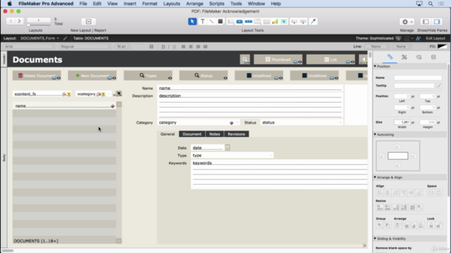Select the Button tool
The height and width of the screenshot is (253, 451).
click(x=240, y=22)
